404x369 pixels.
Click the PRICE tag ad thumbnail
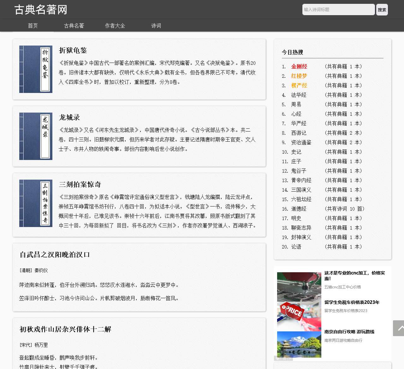299,316
